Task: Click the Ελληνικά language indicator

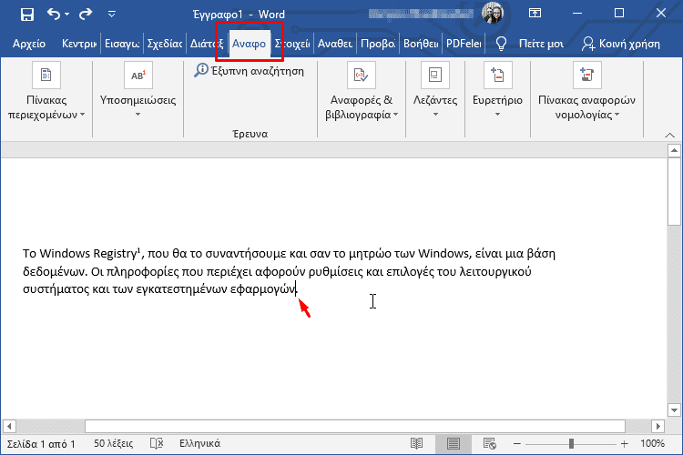Action: 200,444
